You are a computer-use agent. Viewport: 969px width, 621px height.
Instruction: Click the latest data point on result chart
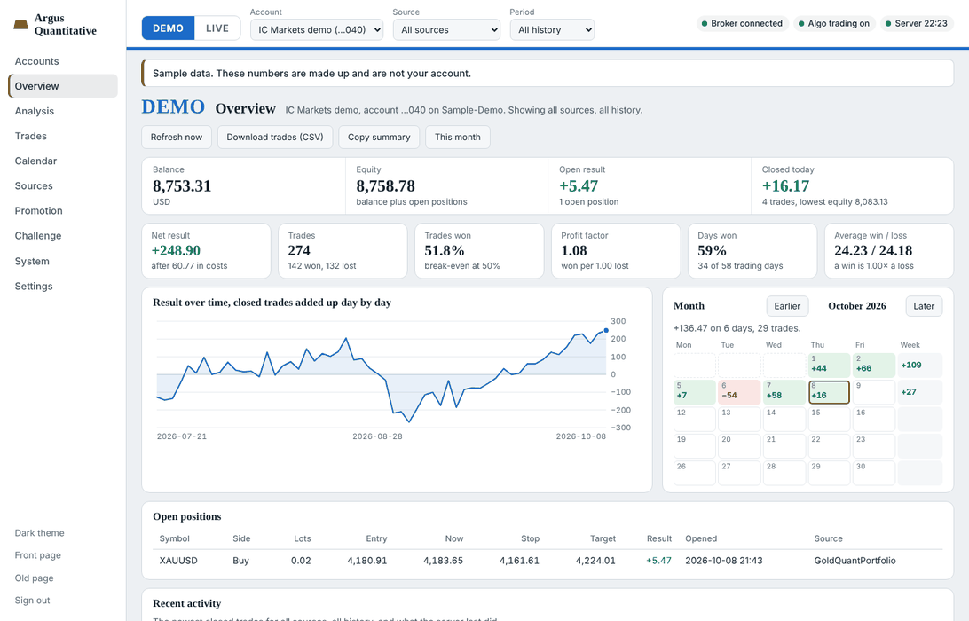click(605, 331)
